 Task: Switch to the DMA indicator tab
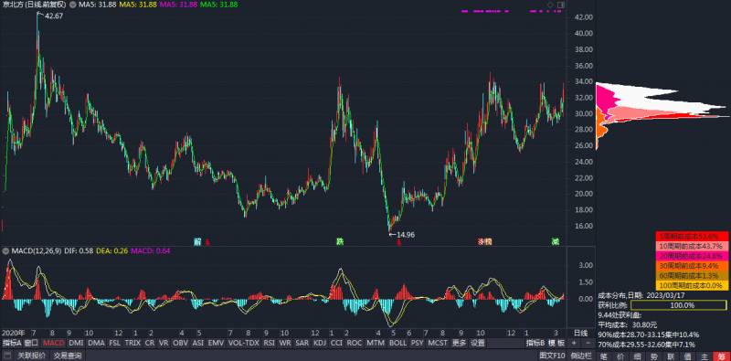[x=97, y=343]
